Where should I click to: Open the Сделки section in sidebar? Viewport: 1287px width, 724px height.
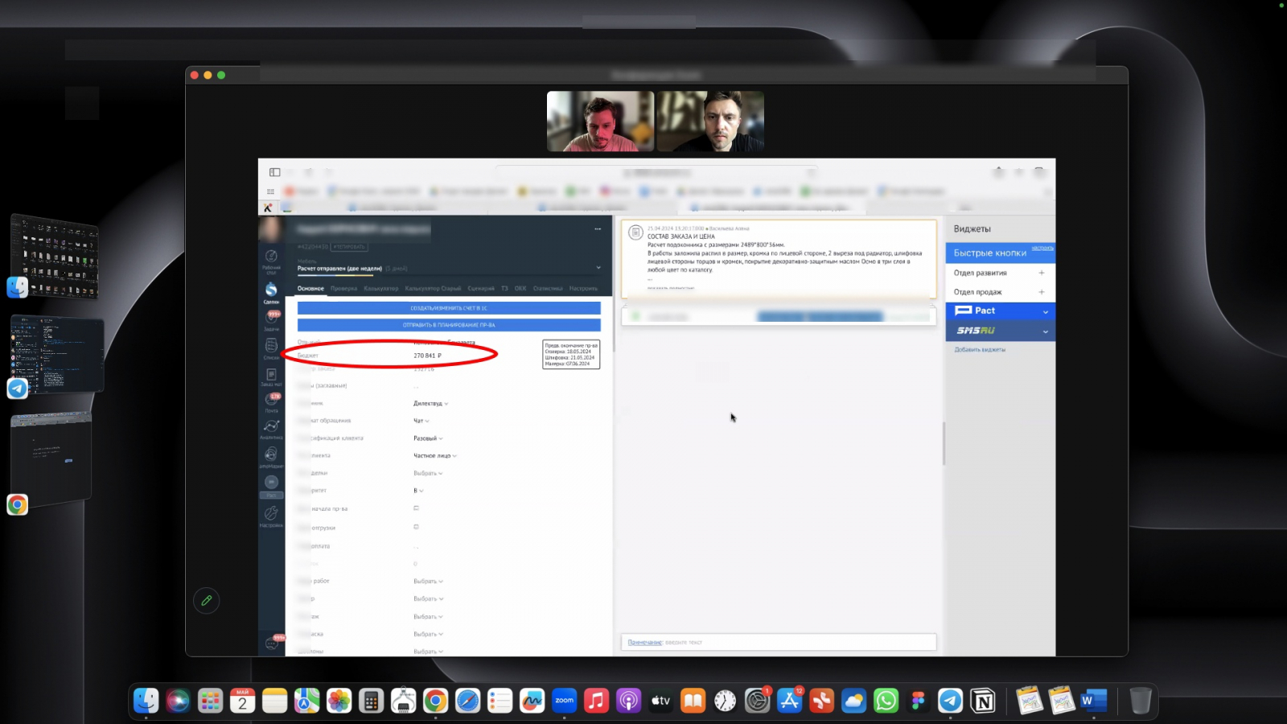click(271, 291)
